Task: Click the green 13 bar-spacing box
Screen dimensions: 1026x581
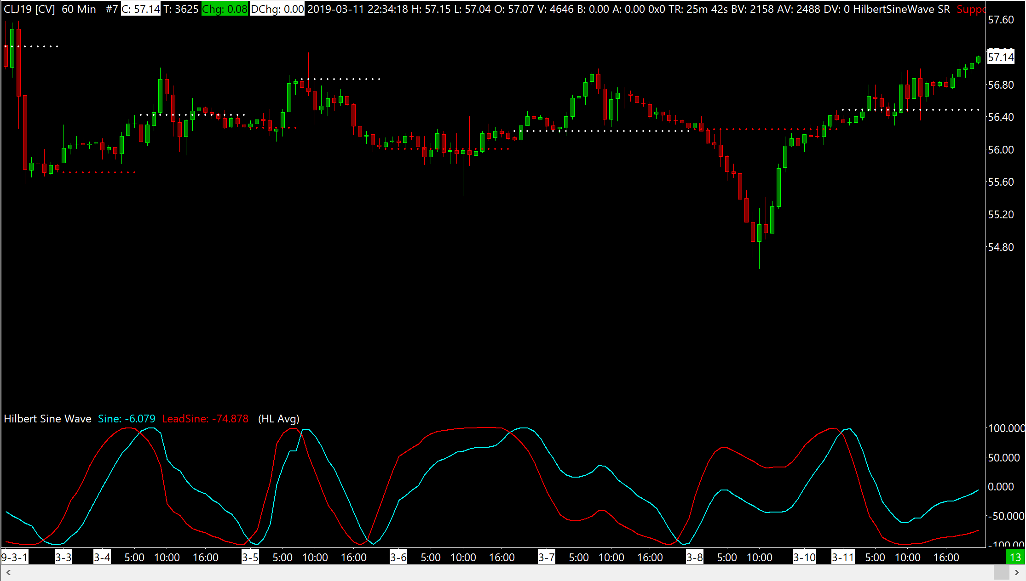Action: click(1015, 558)
